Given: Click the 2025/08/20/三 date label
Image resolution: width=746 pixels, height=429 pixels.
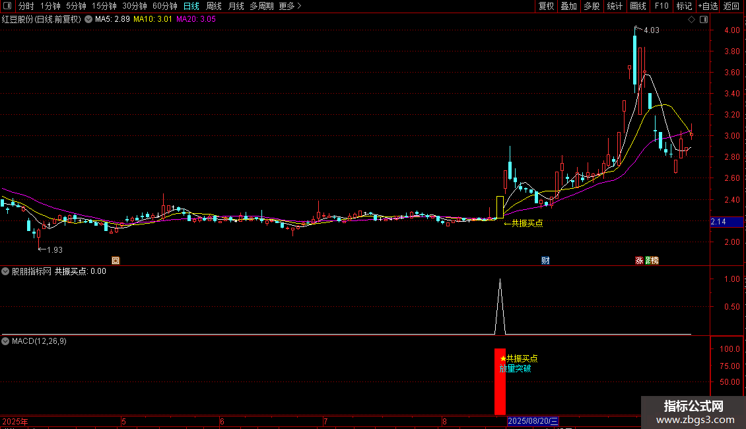Looking at the screenshot, I should point(533,421).
